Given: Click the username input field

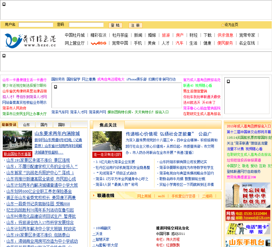Looking at the screenshot, I should click(36, 25).
